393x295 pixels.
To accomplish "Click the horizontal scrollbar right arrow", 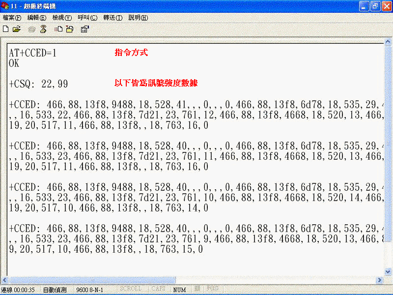I will [379, 280].
